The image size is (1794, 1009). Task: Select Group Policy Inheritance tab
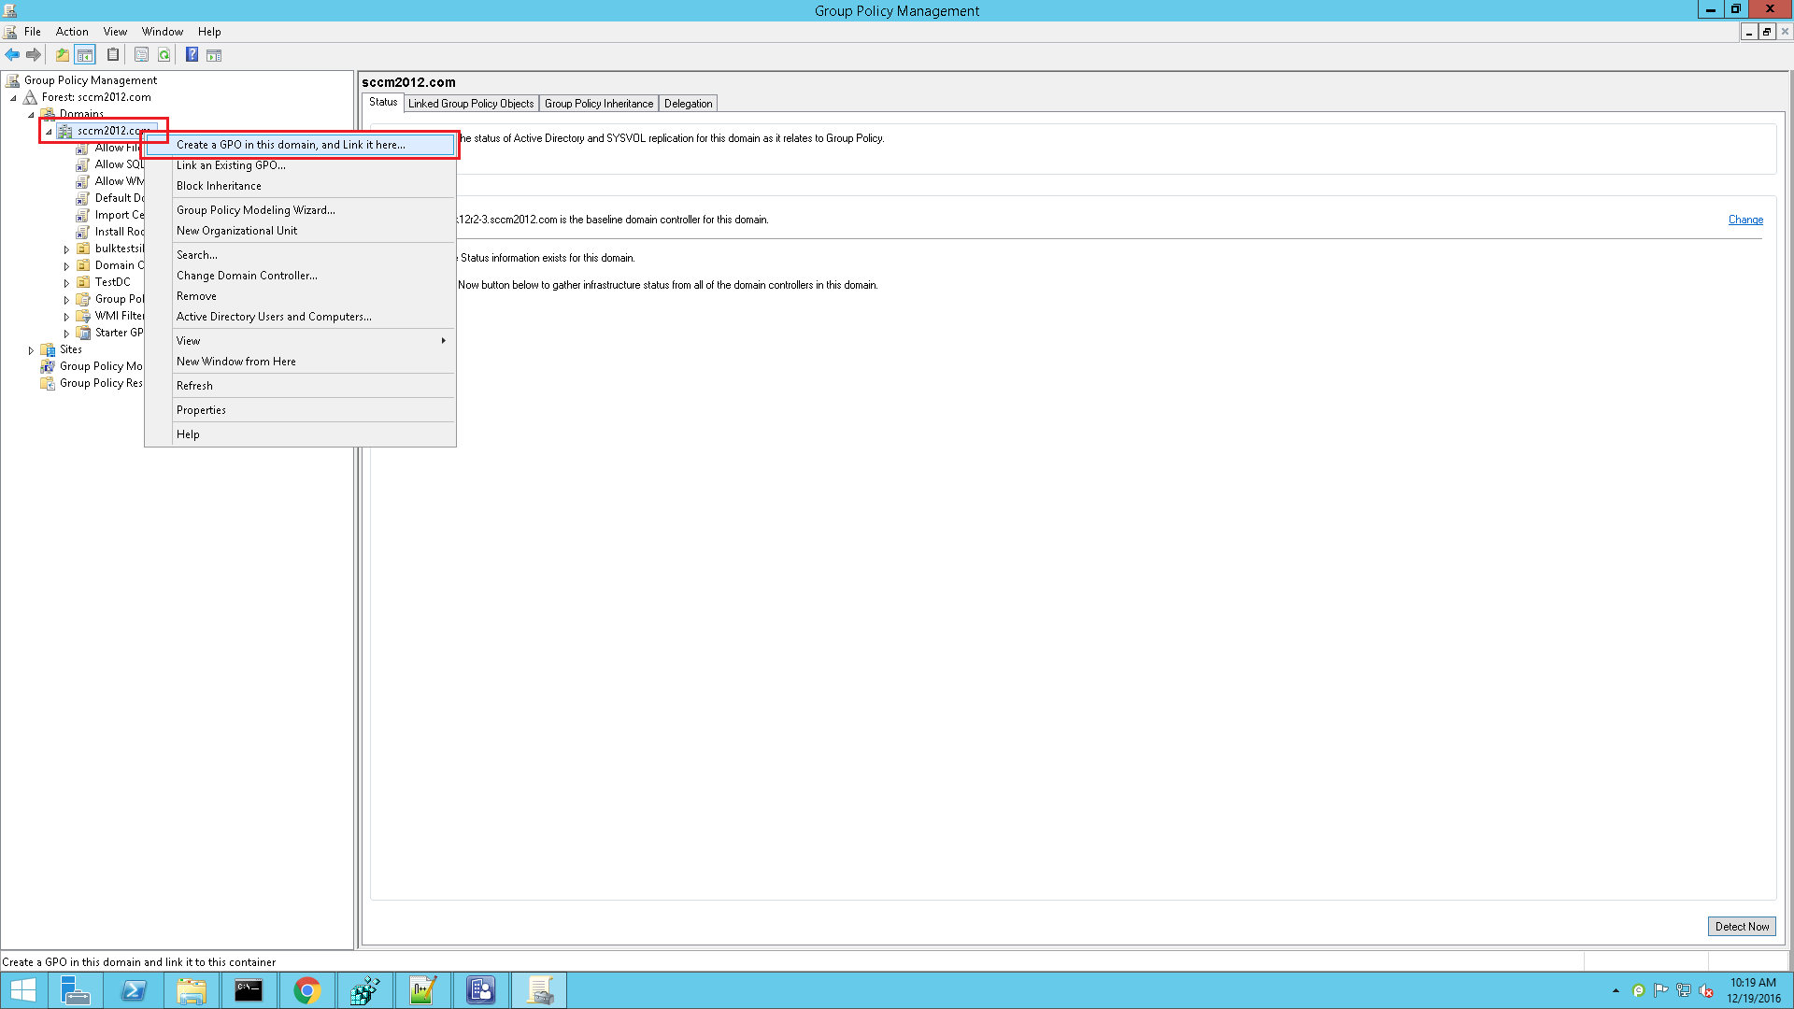[599, 103]
